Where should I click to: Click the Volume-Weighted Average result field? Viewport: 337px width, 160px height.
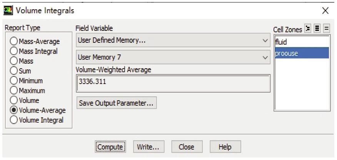pos(172,82)
